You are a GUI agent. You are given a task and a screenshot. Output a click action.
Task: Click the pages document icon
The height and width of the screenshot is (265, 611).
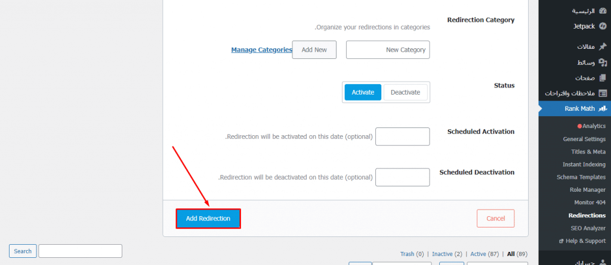(x=603, y=78)
